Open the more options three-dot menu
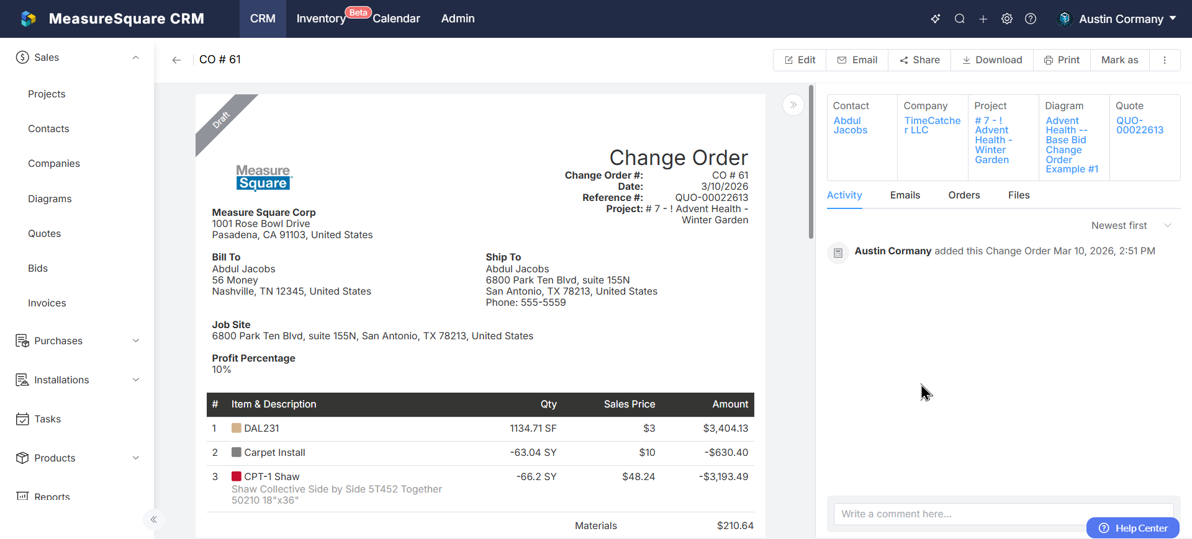This screenshot has width=1192, height=539. point(1165,60)
